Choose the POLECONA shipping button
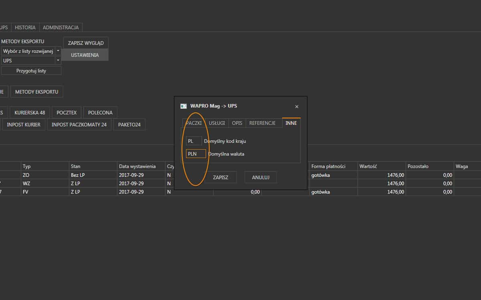 [x=100, y=112]
